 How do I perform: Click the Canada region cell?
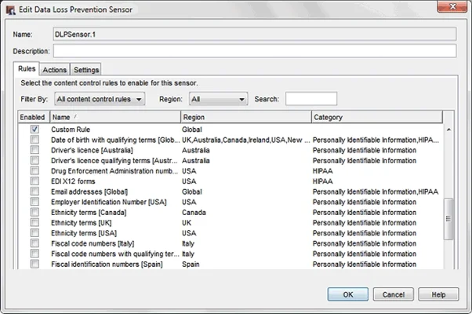[x=194, y=213]
